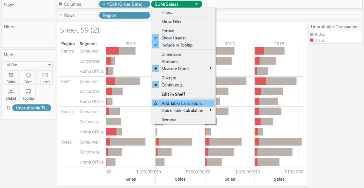Click the Detail marks card
The width and height of the screenshot is (364, 188).
click(11, 94)
